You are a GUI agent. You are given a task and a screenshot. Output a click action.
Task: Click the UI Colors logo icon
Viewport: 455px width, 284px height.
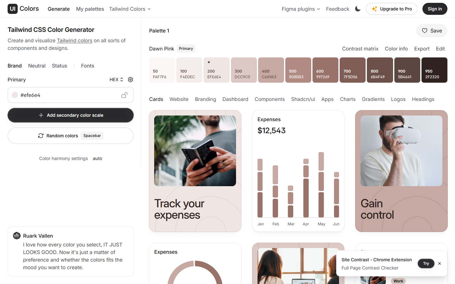point(13,9)
